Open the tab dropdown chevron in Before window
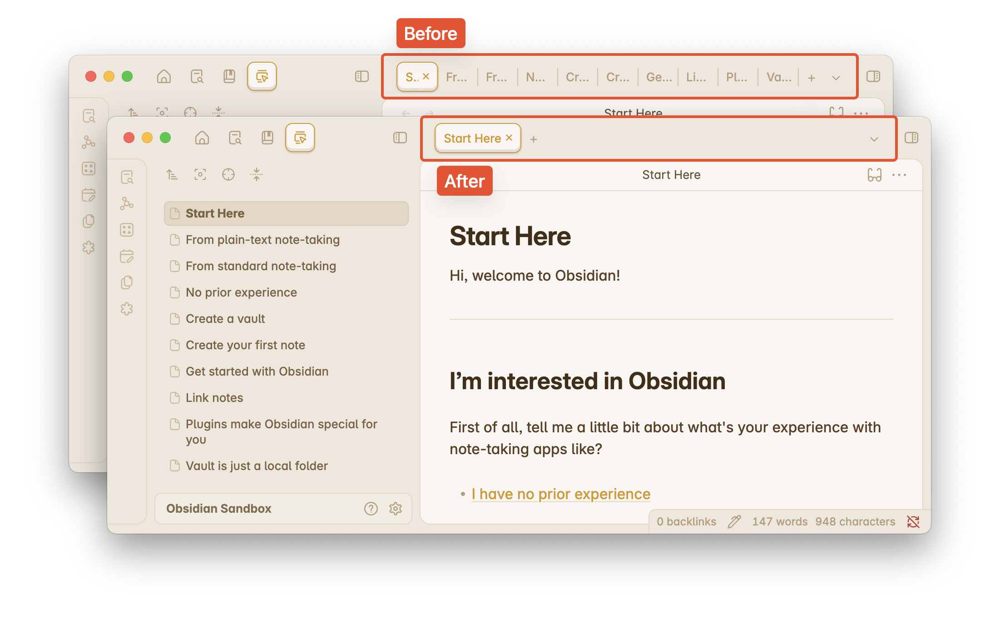This screenshot has width=1000, height=619. [x=836, y=78]
